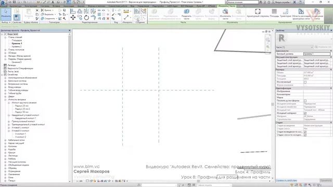333x187 pixels.
Task: Click the Revit application R button
Action: 4,4
